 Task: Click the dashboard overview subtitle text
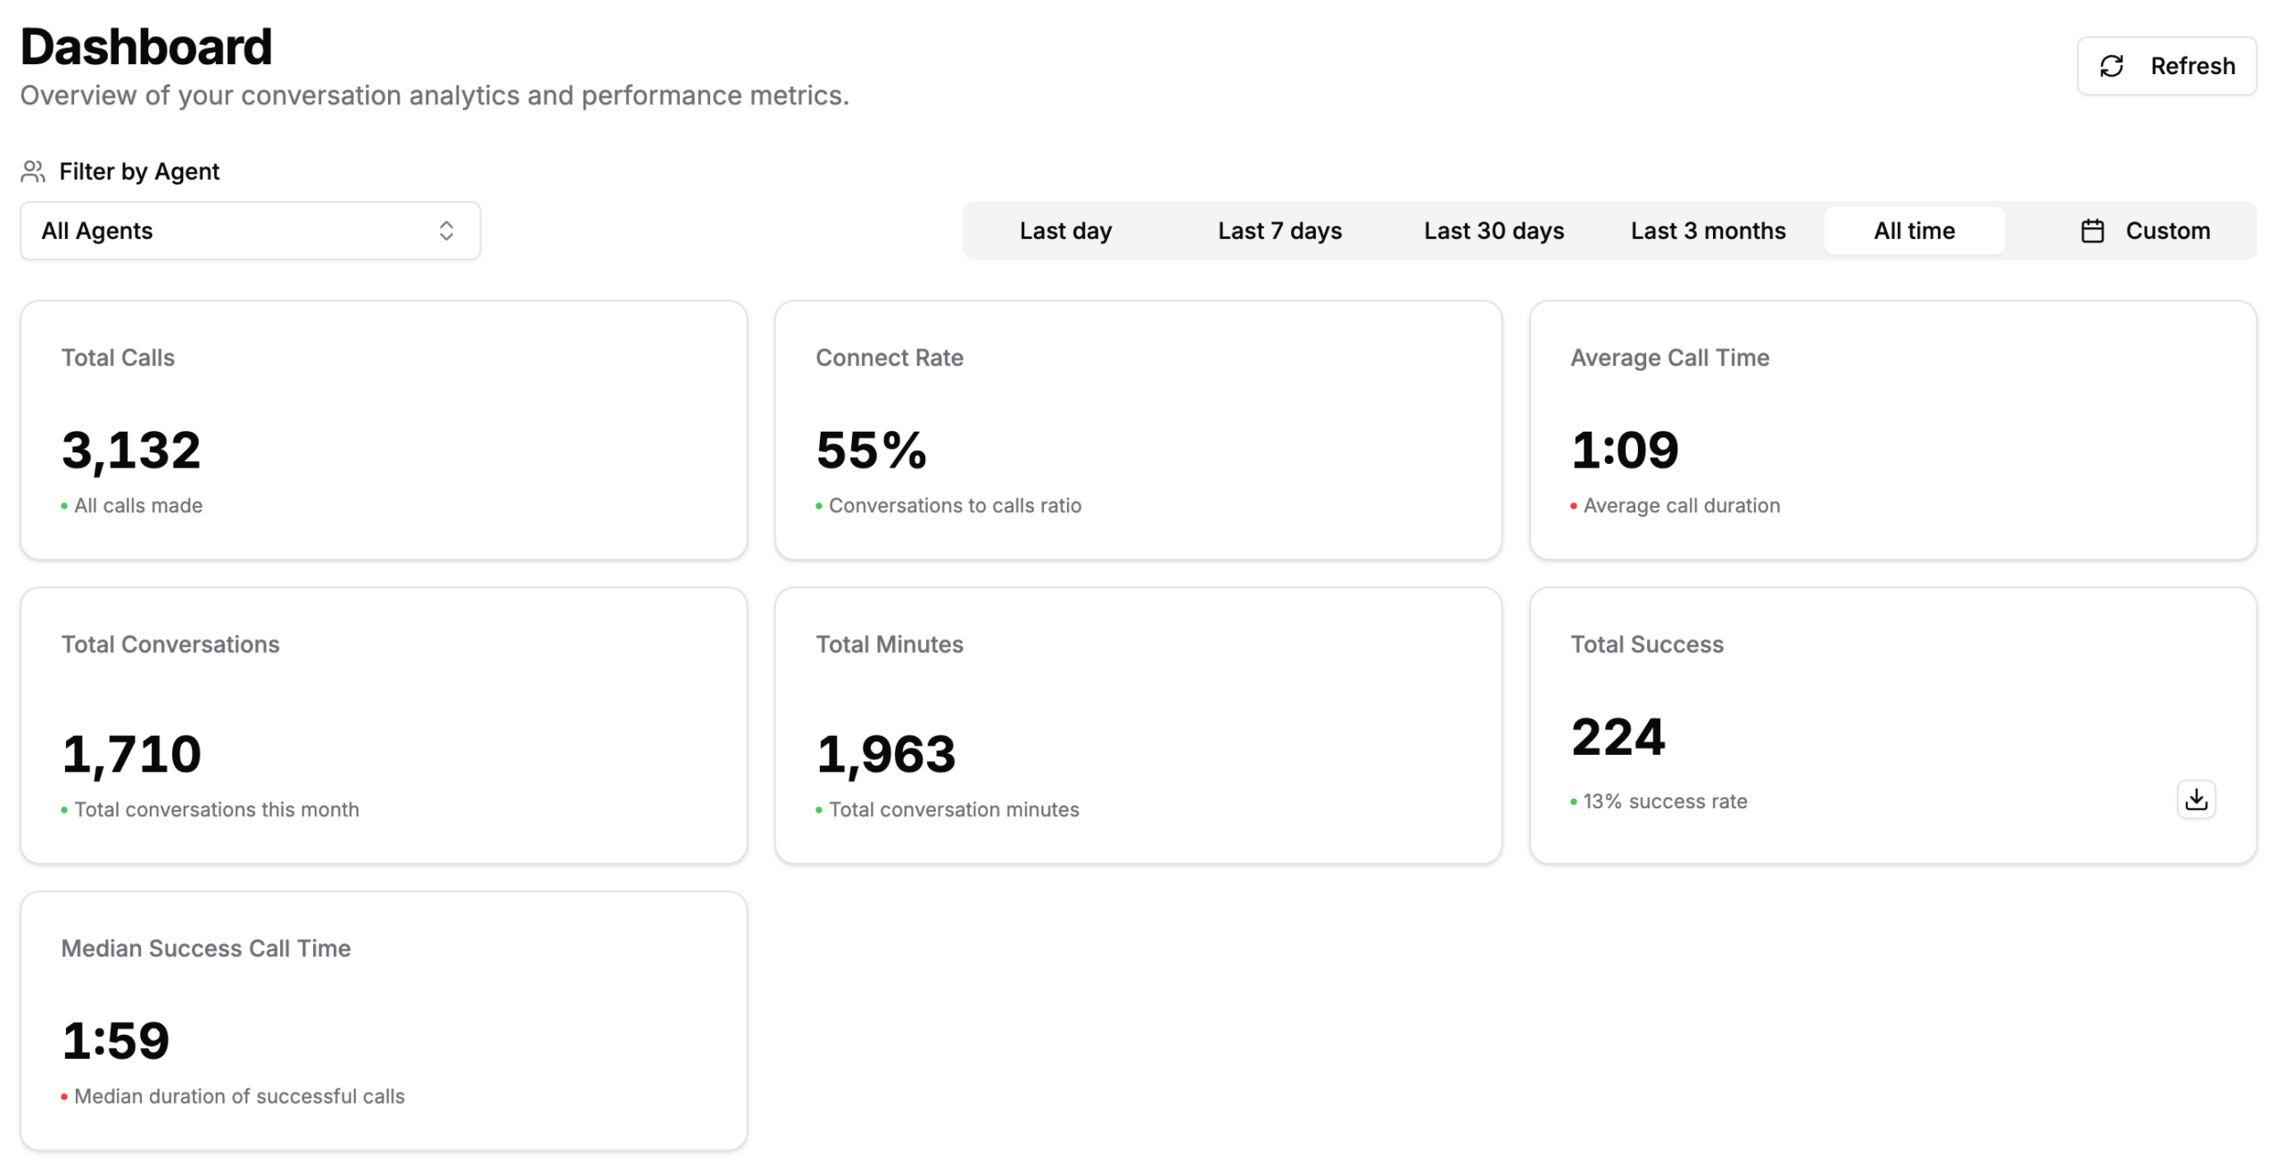point(434,95)
